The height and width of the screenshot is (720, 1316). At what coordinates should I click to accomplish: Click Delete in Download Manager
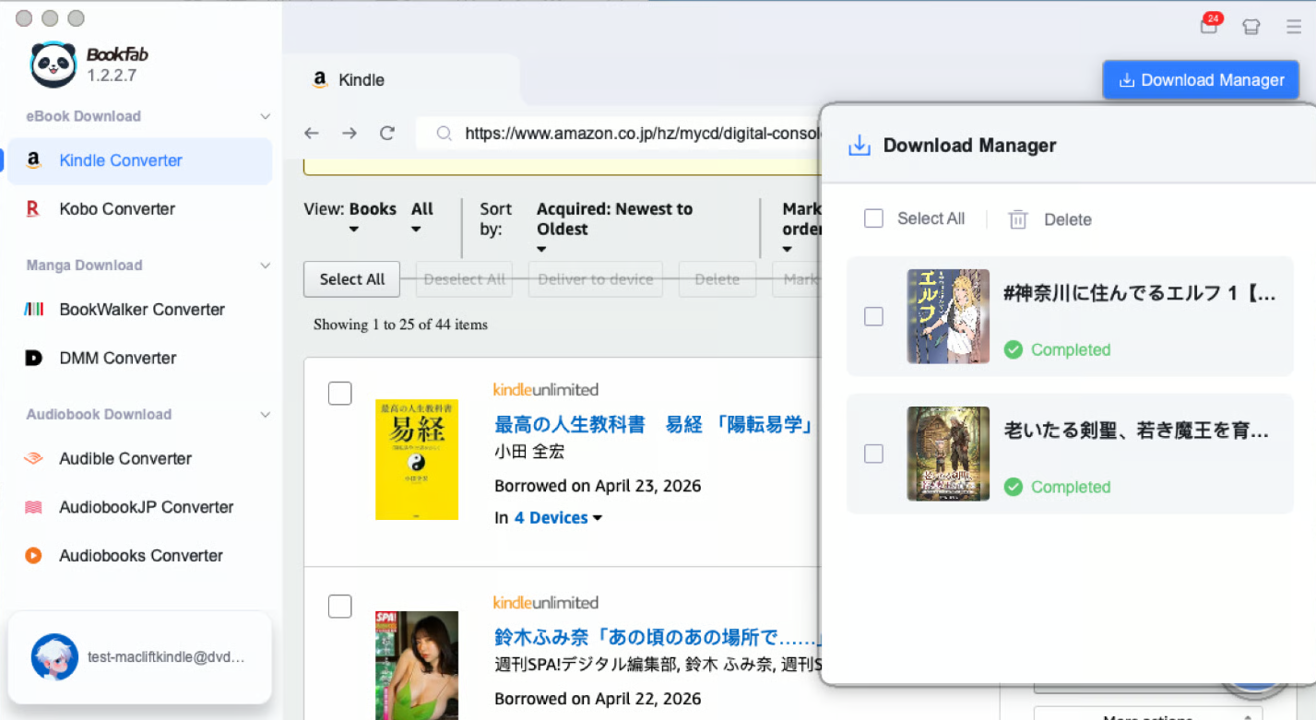[x=1068, y=219]
